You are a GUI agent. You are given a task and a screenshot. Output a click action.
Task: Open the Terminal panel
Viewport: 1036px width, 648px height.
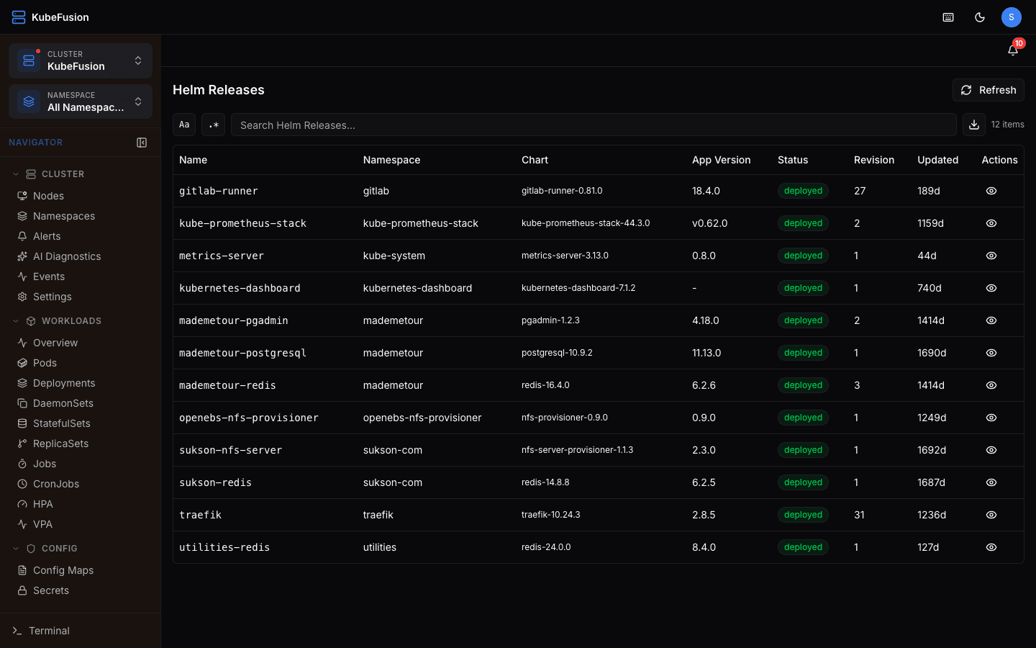point(50,631)
